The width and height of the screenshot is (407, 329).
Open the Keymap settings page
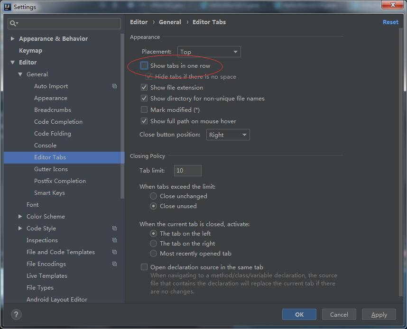(x=30, y=51)
